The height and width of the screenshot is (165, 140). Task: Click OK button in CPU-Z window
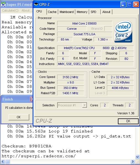[x=128, y=121]
